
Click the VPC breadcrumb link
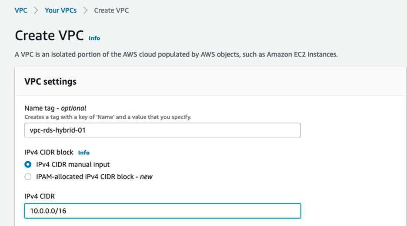tap(21, 10)
